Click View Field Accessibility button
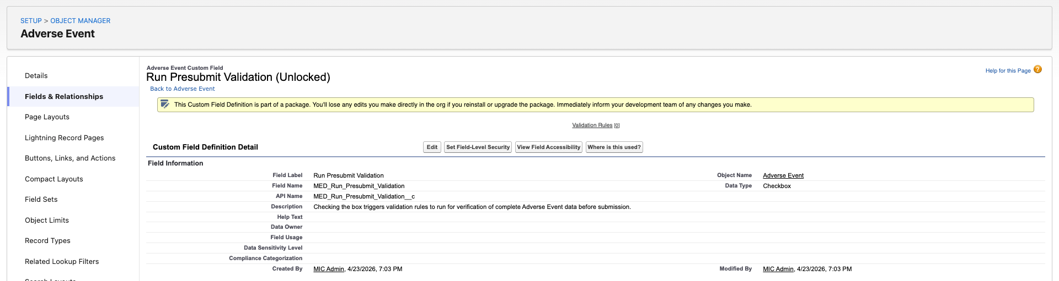1059x281 pixels. (x=548, y=147)
